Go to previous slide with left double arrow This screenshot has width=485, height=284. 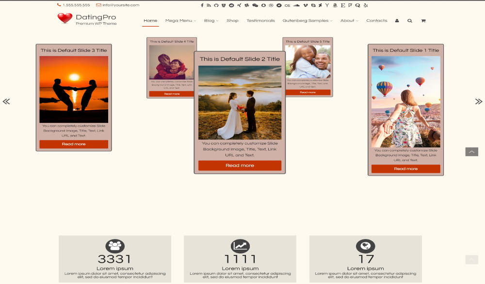[6, 101]
